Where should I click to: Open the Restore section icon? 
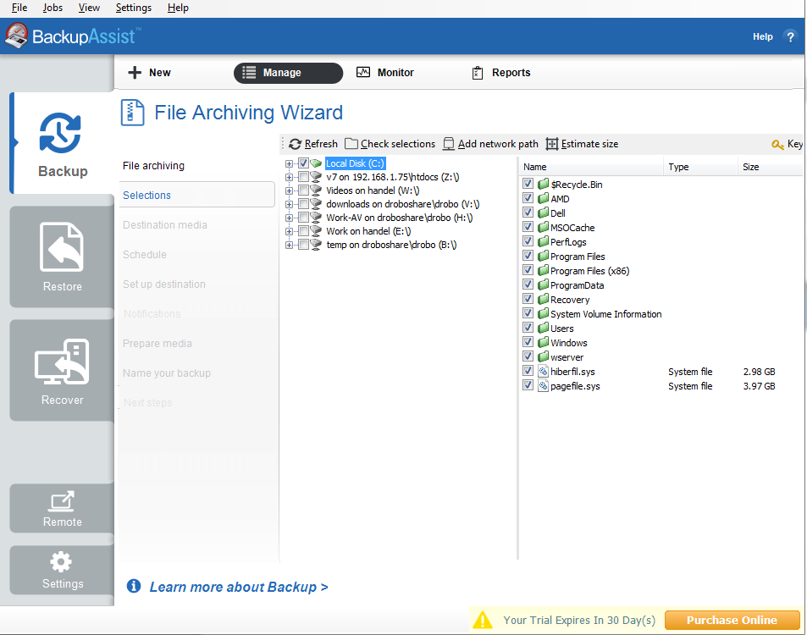click(x=62, y=246)
